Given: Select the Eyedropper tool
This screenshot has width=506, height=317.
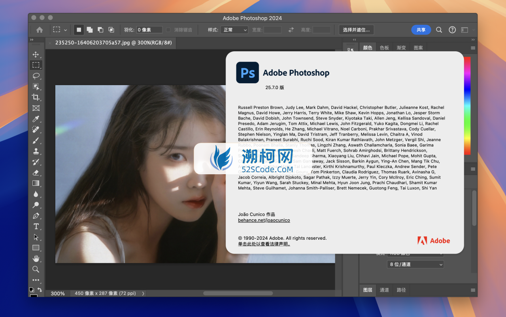Looking at the screenshot, I should click(x=36, y=119).
